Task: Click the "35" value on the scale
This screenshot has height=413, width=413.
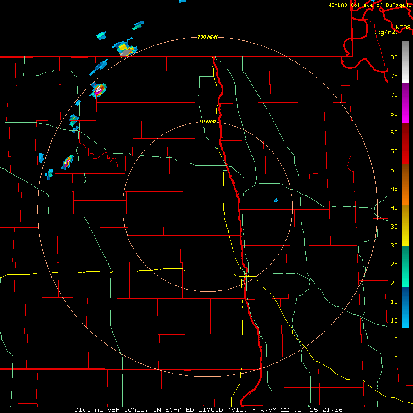Action: coord(394,227)
